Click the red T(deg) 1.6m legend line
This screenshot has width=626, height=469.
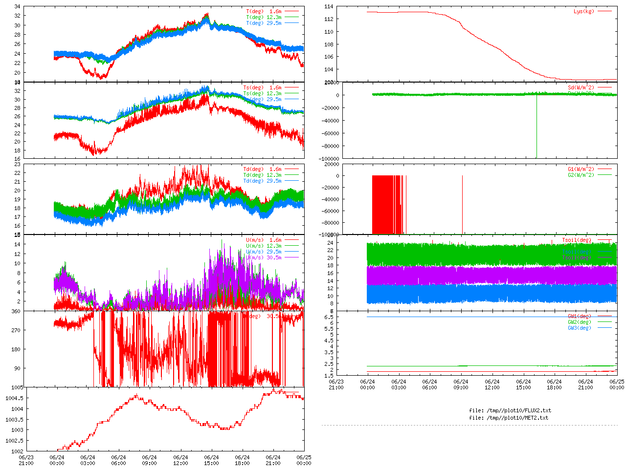pyautogui.click(x=292, y=11)
